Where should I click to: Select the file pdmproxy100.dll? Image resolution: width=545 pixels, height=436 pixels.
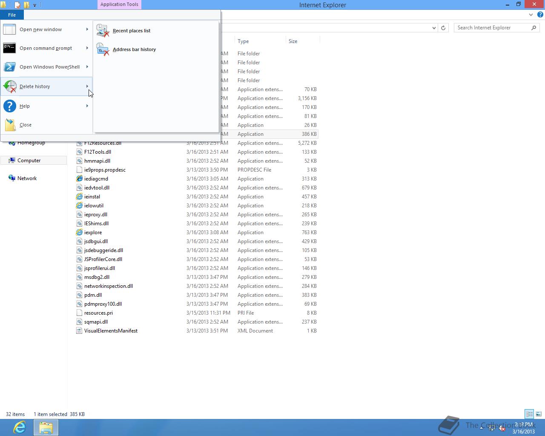point(103,304)
